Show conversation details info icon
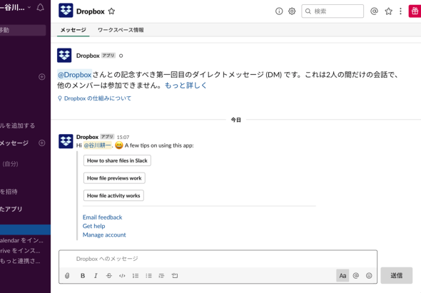The height and width of the screenshot is (293, 421). pyautogui.click(x=279, y=11)
